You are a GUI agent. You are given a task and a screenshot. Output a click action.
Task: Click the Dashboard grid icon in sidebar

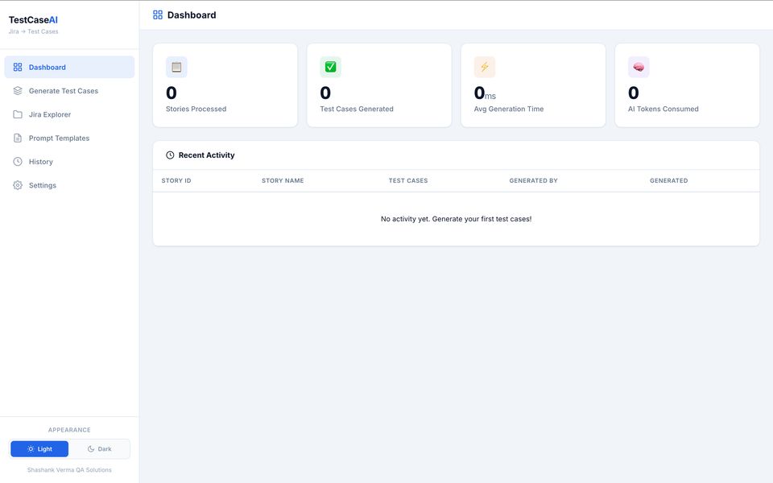point(18,67)
